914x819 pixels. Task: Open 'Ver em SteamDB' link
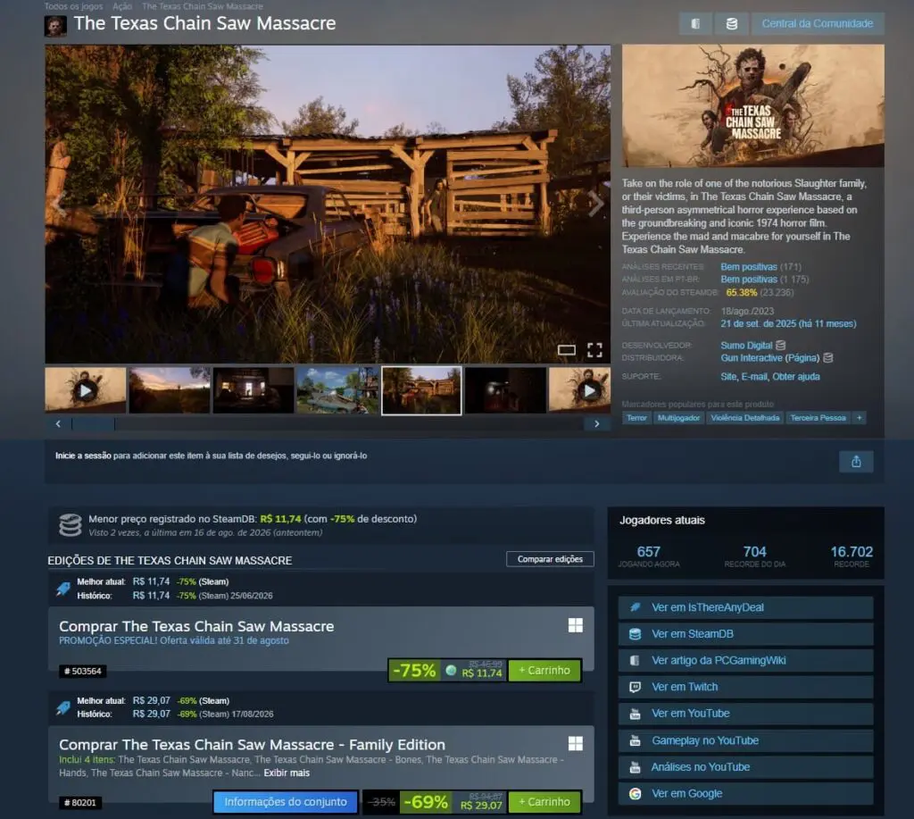[745, 634]
